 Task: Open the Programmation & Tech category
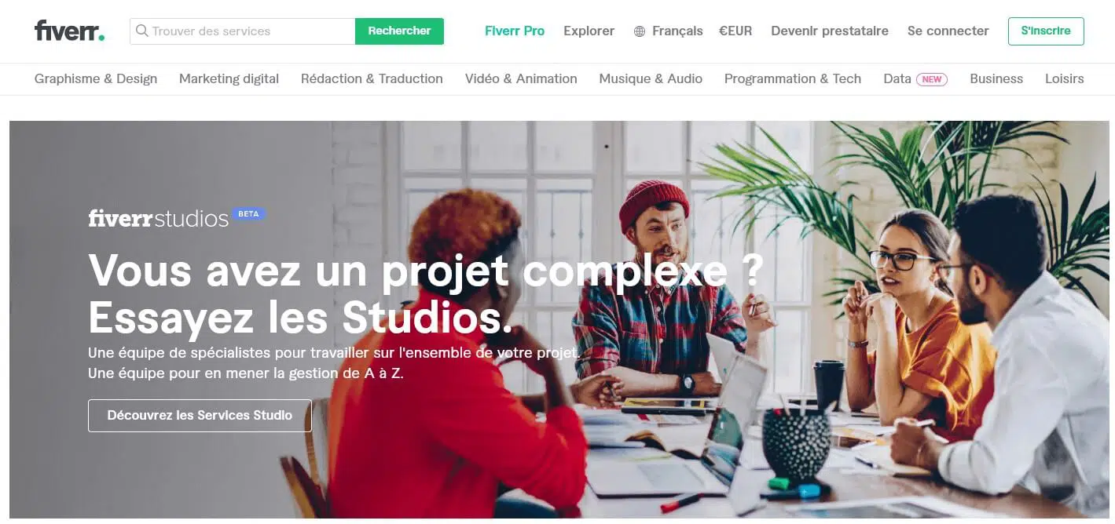[x=793, y=78]
